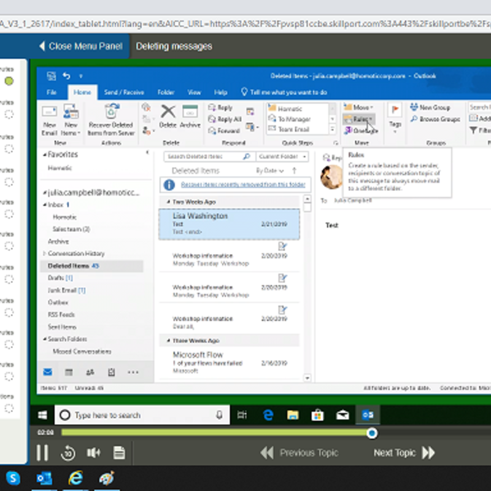Open the Help ribbon tab

click(x=220, y=92)
